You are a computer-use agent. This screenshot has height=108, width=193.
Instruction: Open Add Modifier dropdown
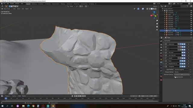(178, 41)
